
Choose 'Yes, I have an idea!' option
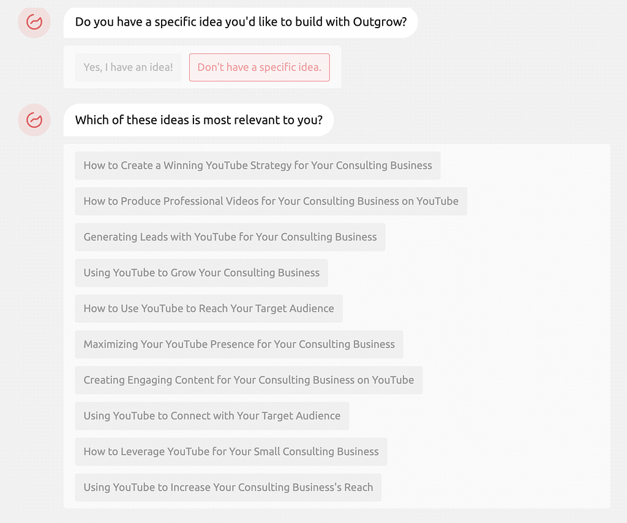pos(128,67)
